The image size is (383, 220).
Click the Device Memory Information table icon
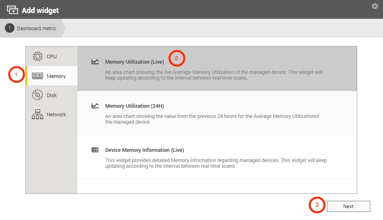(95, 150)
